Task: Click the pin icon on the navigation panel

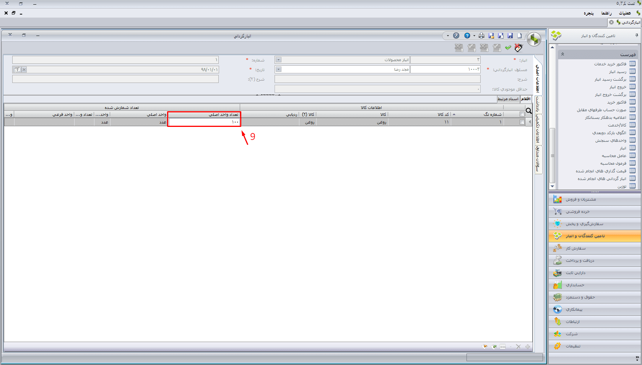Action: coord(637,35)
